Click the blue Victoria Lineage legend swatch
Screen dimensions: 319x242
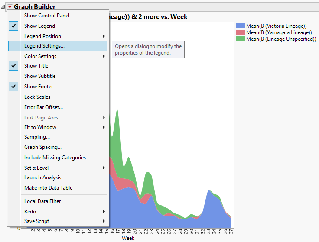pyautogui.click(x=240, y=26)
